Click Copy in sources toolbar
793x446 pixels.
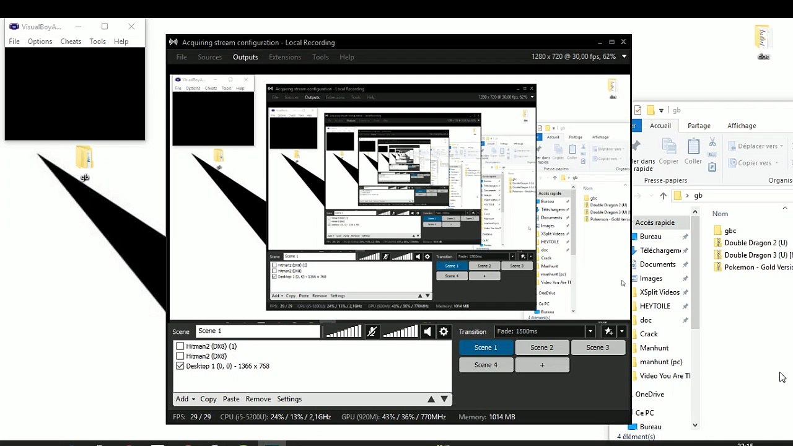point(209,400)
